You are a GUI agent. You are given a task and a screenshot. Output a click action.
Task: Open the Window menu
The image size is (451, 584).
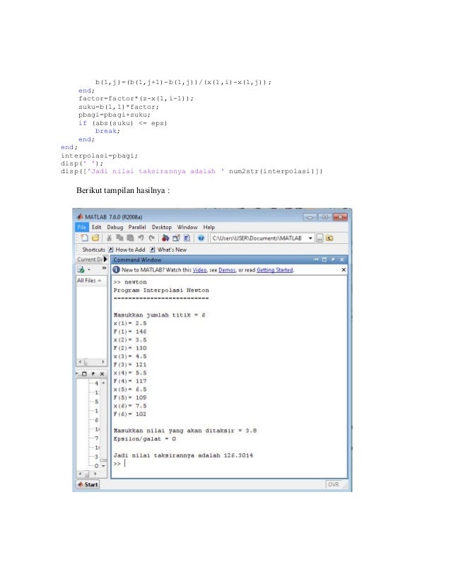click(187, 227)
